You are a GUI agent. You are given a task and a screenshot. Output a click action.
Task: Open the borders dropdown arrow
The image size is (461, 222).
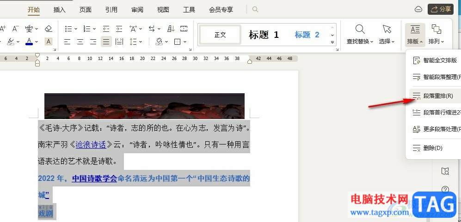(x=185, y=42)
